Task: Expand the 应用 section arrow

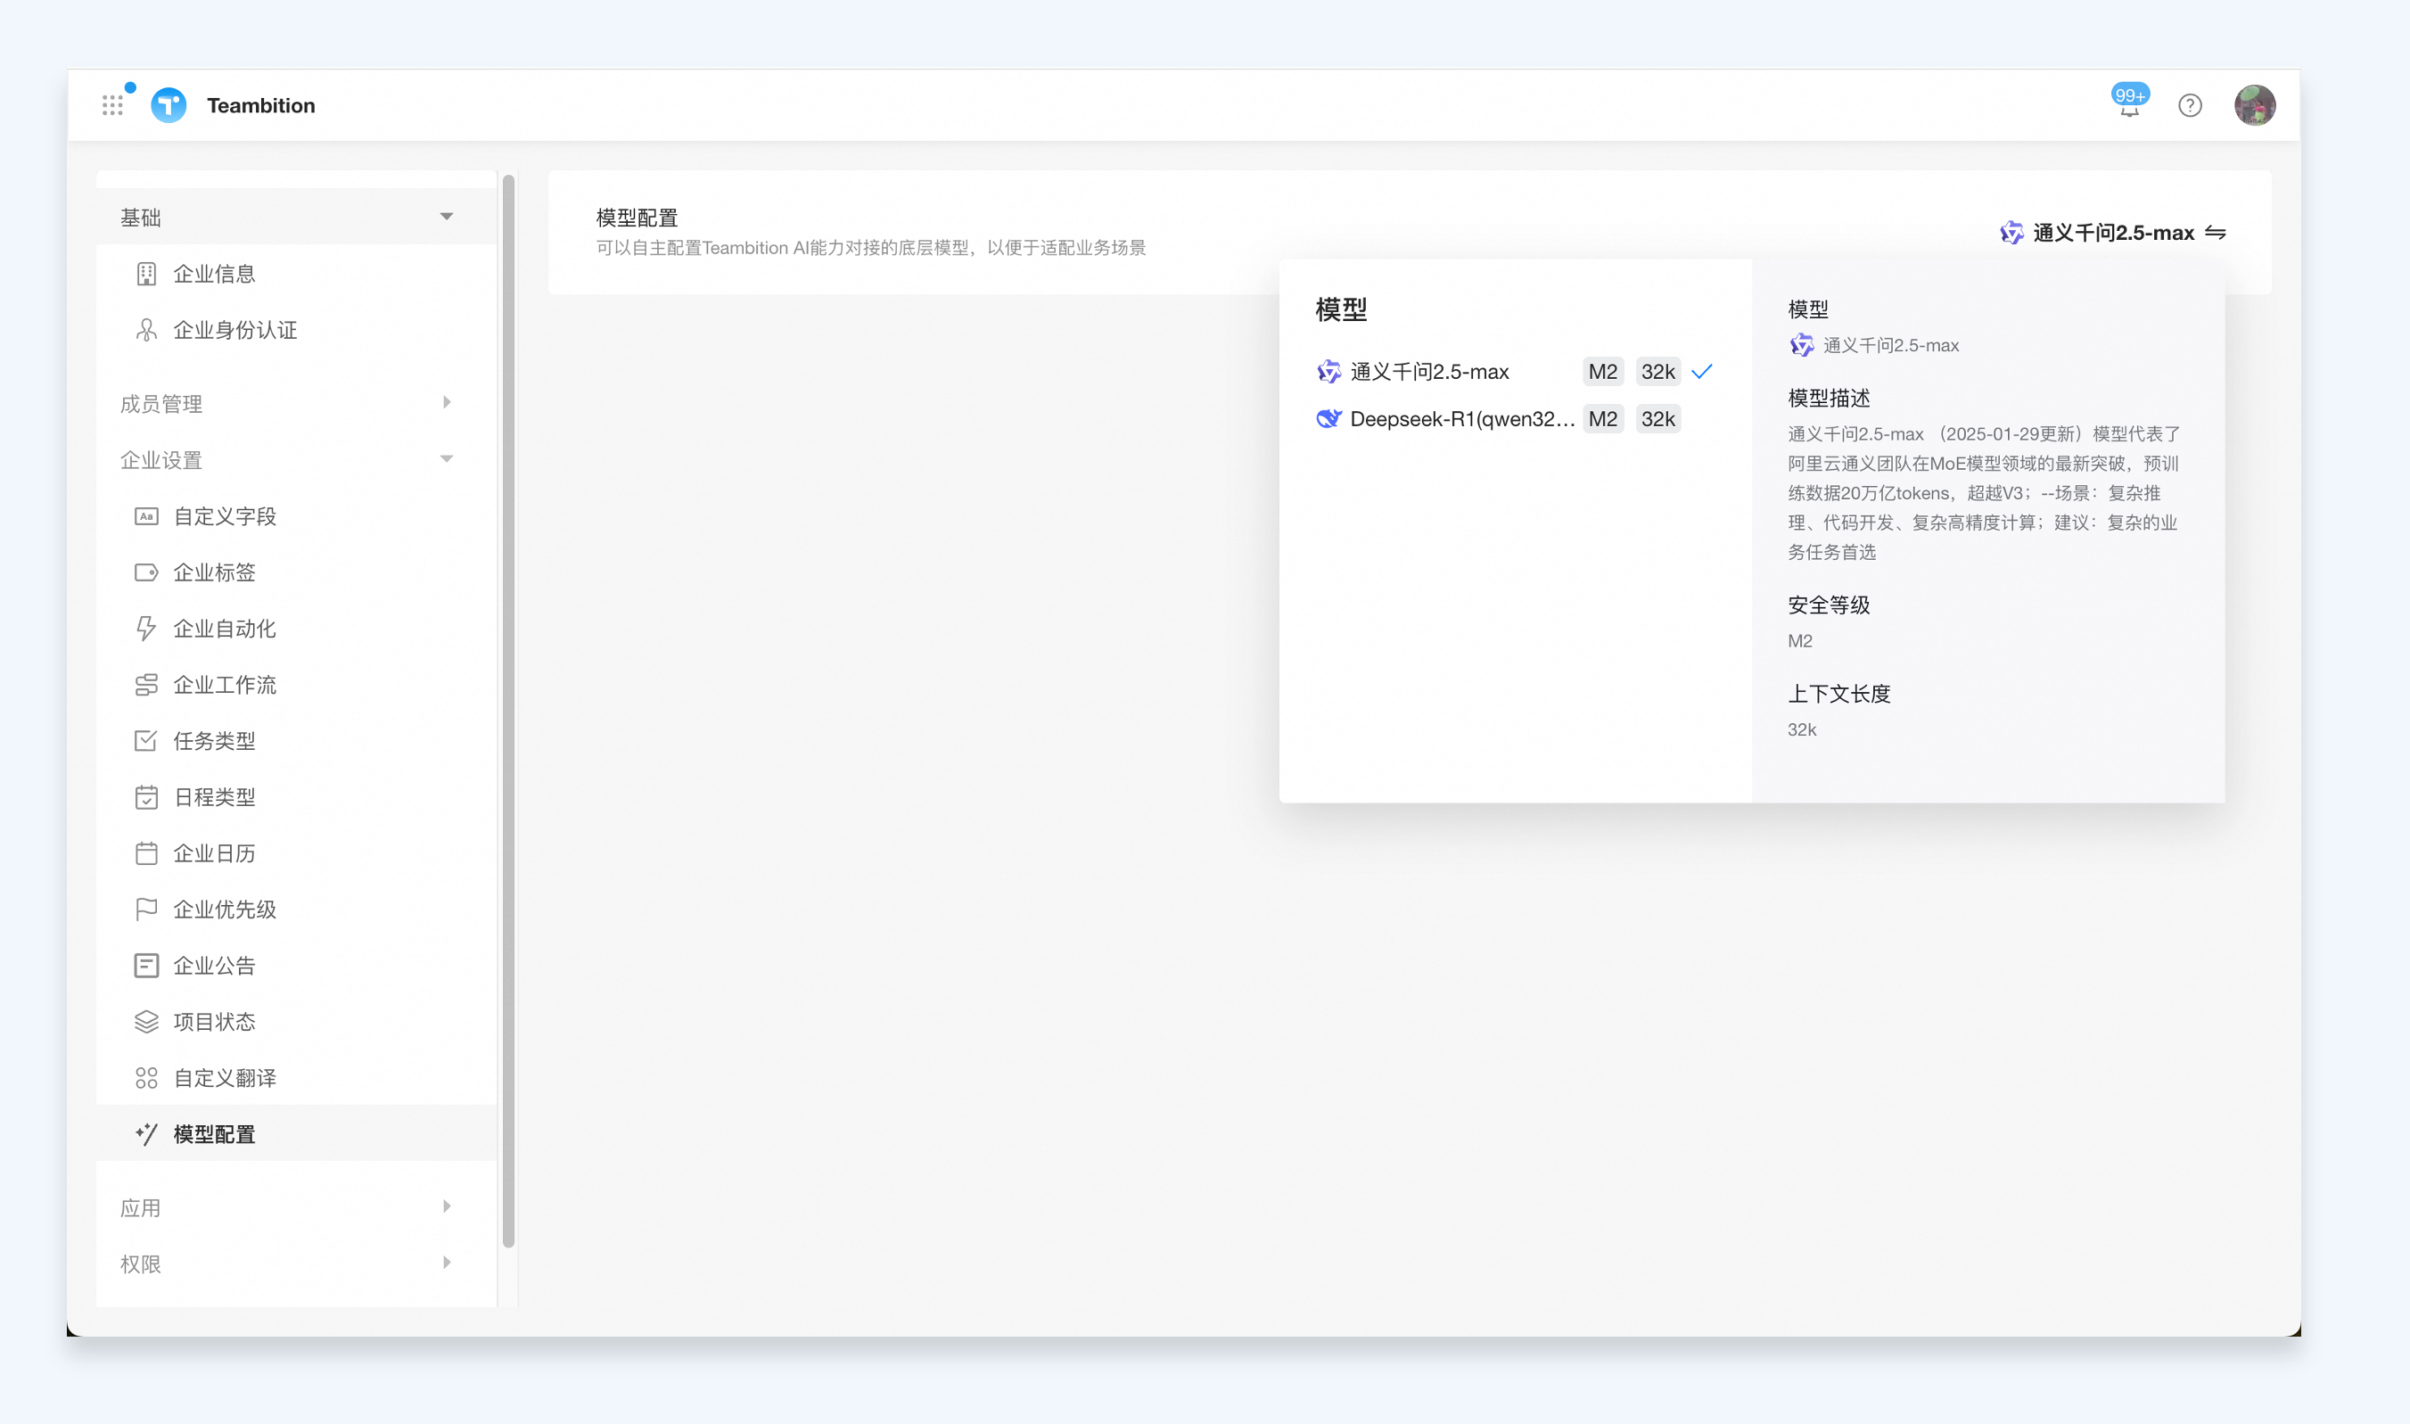Action: click(446, 1206)
